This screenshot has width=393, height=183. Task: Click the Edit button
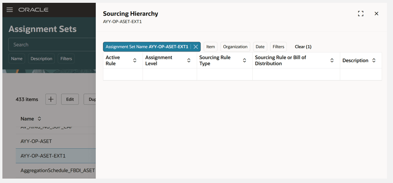pos(70,99)
